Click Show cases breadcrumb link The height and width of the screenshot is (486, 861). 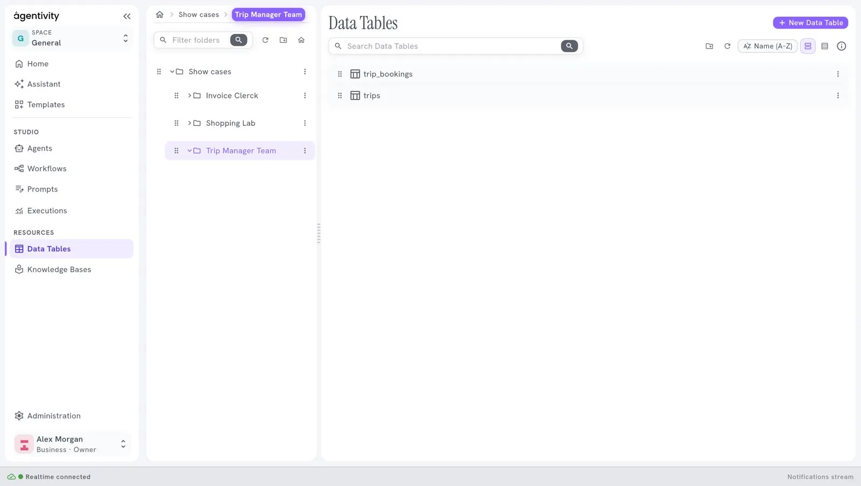(199, 15)
